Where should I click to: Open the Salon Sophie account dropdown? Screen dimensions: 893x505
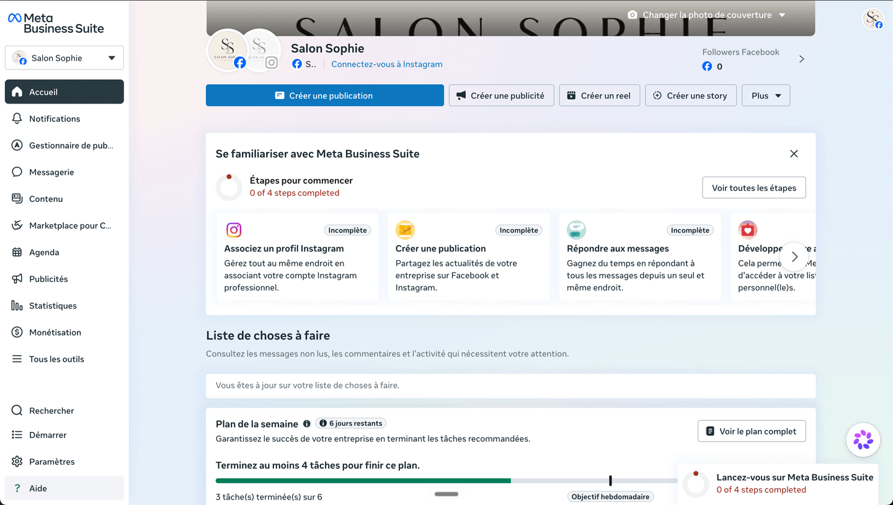point(64,58)
